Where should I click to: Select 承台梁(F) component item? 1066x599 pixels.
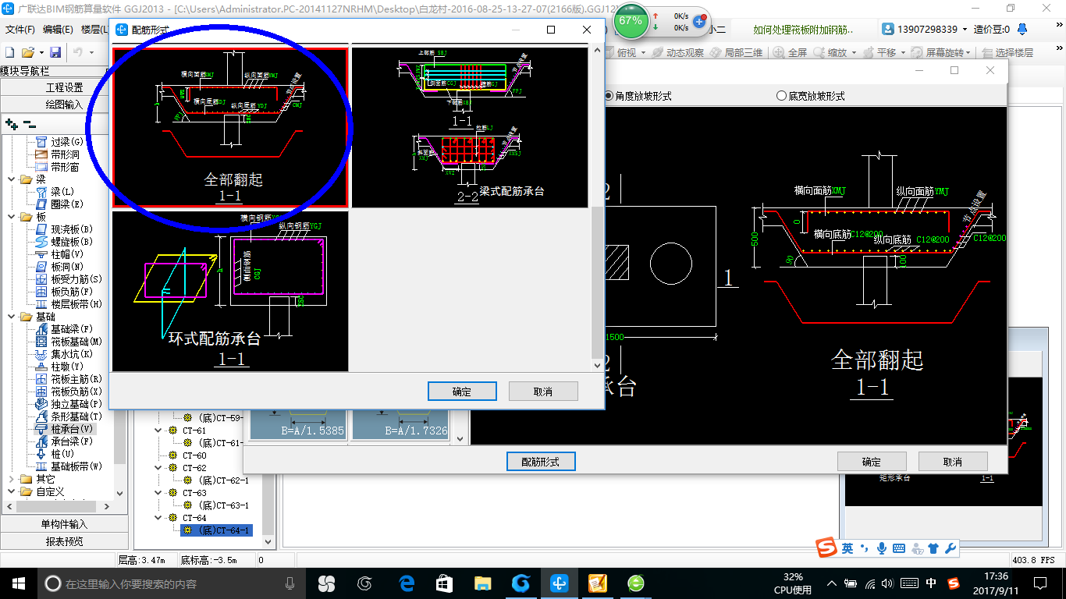pos(72,441)
